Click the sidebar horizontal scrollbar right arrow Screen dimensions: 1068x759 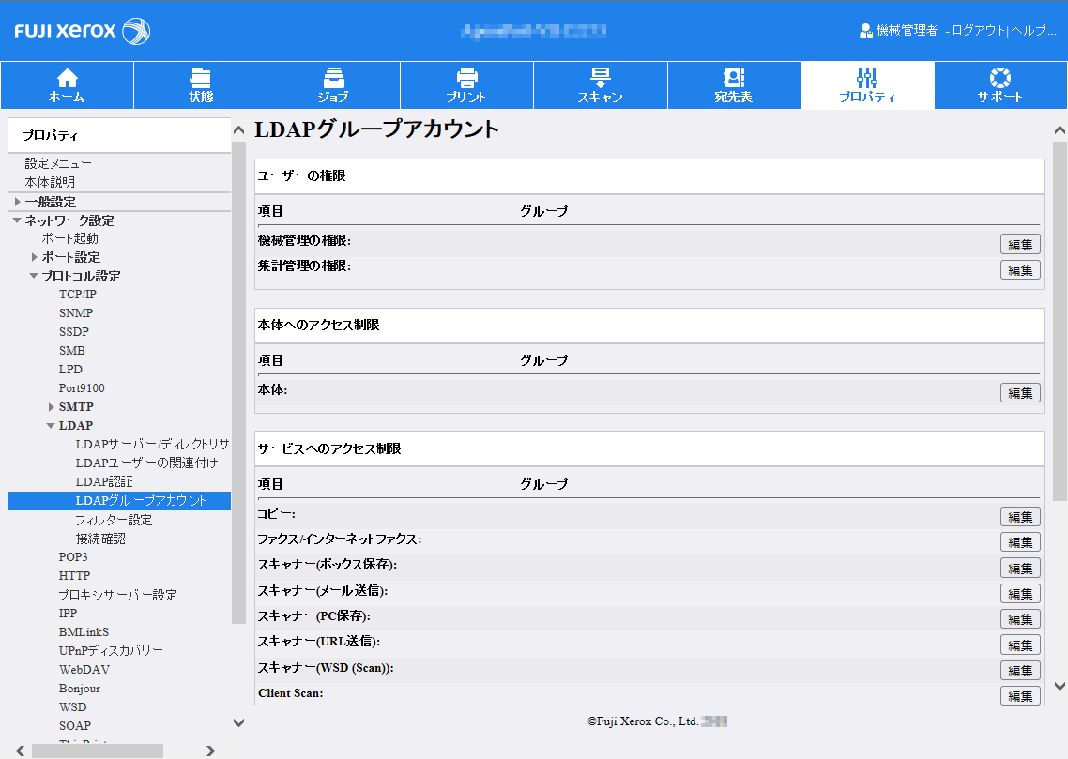[210, 751]
